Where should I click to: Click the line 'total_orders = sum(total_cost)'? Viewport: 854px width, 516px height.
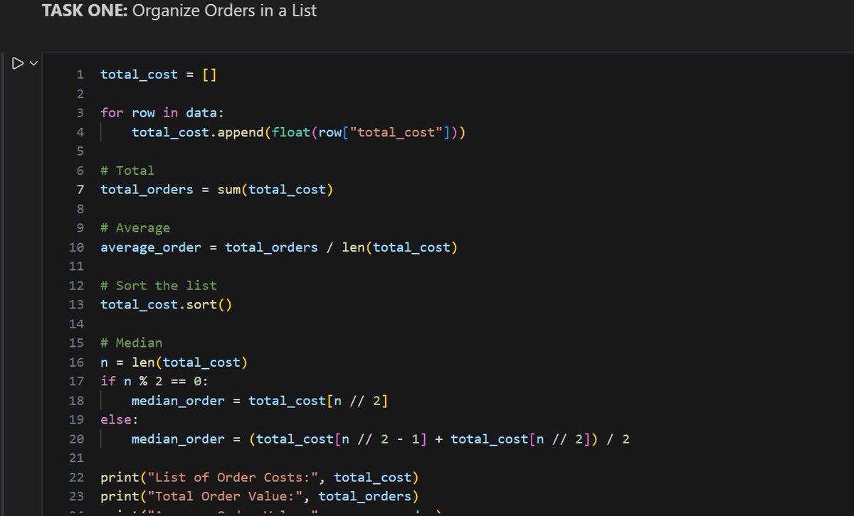217,190
